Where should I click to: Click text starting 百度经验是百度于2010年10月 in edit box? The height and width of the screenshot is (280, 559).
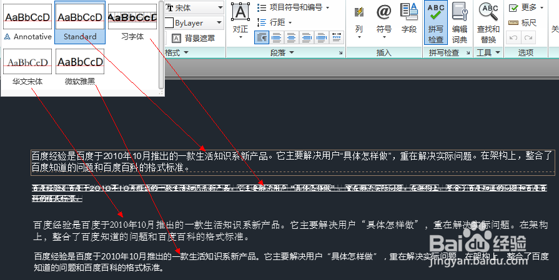coord(292,162)
